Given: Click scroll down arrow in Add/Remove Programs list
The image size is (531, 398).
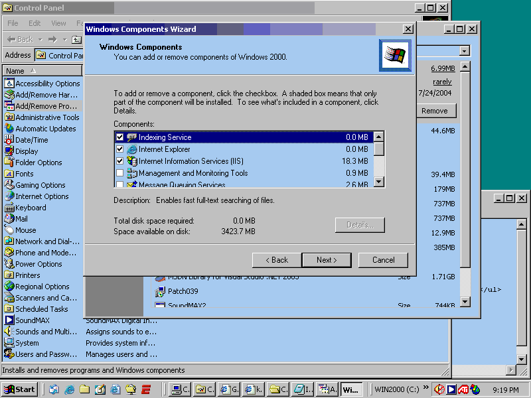Looking at the screenshot, I should click(465, 302).
